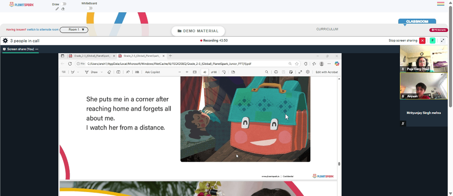The image size is (453, 196).
Task: Click Mrityunjay Singh mehra participant tile
Action: (423, 113)
